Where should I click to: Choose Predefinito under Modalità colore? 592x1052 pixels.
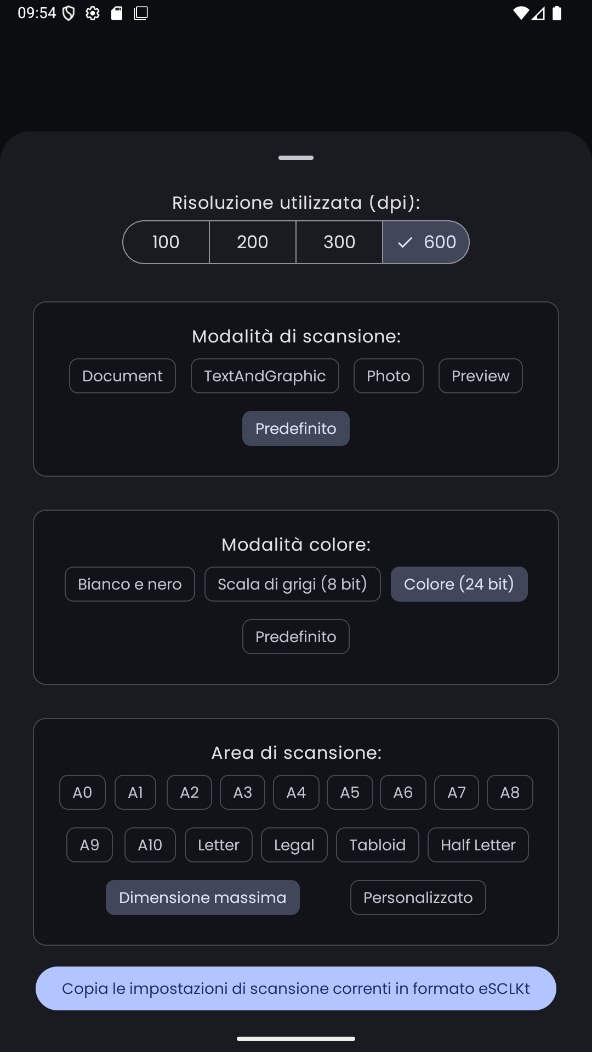point(296,637)
